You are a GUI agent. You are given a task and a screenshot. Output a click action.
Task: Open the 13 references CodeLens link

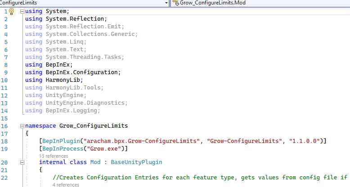click(54, 156)
